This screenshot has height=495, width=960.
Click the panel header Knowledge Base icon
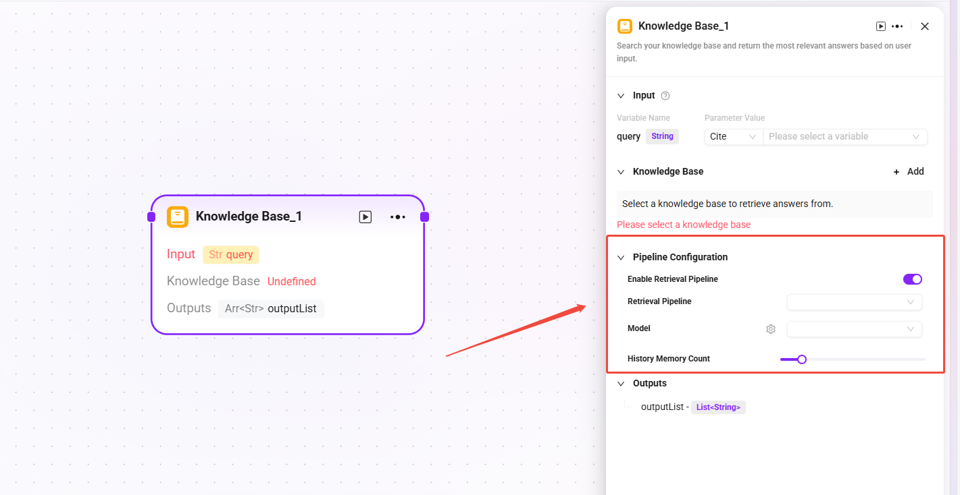[625, 26]
